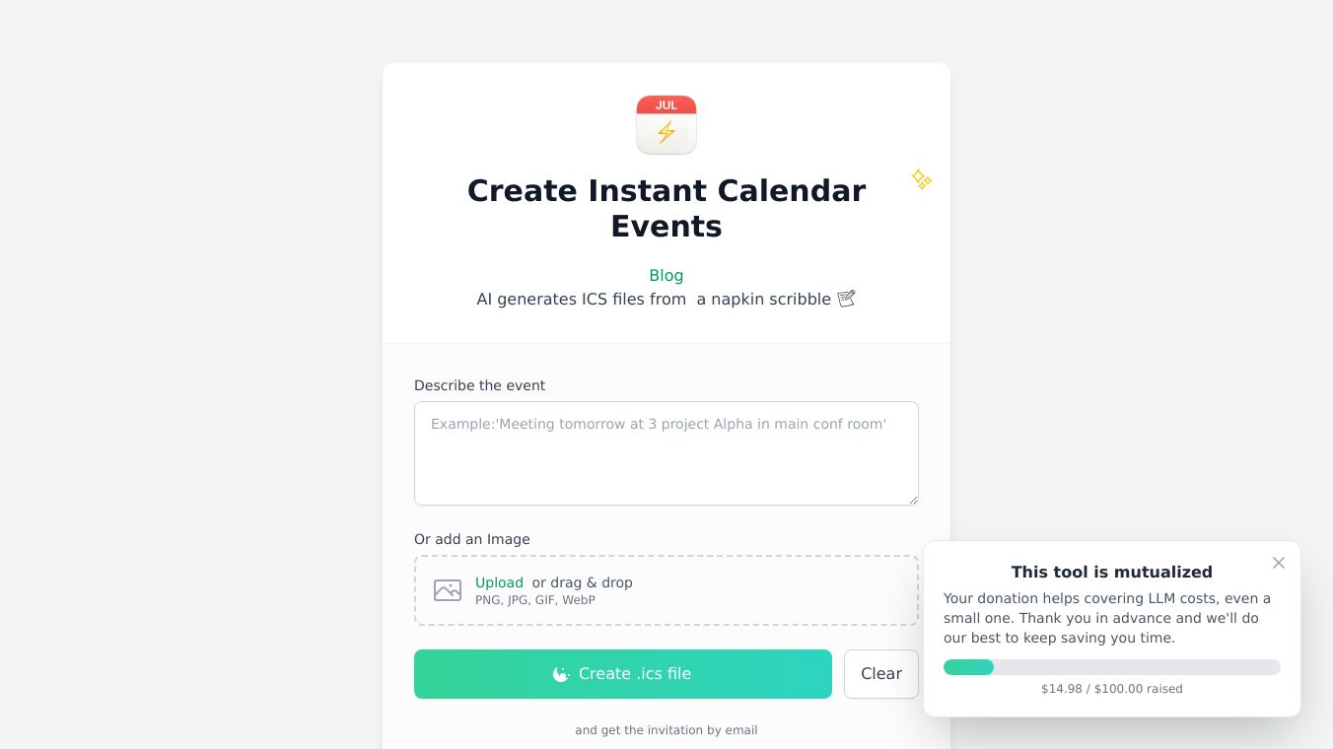This screenshot has height=749, width=1333.
Task: Click the green Upload link
Action: coord(499,582)
